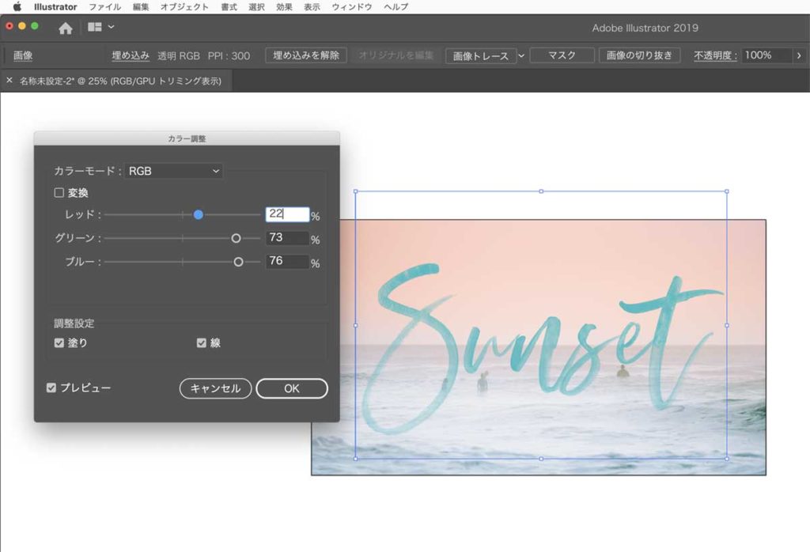Open the workspace layout switcher icon

coord(95,28)
